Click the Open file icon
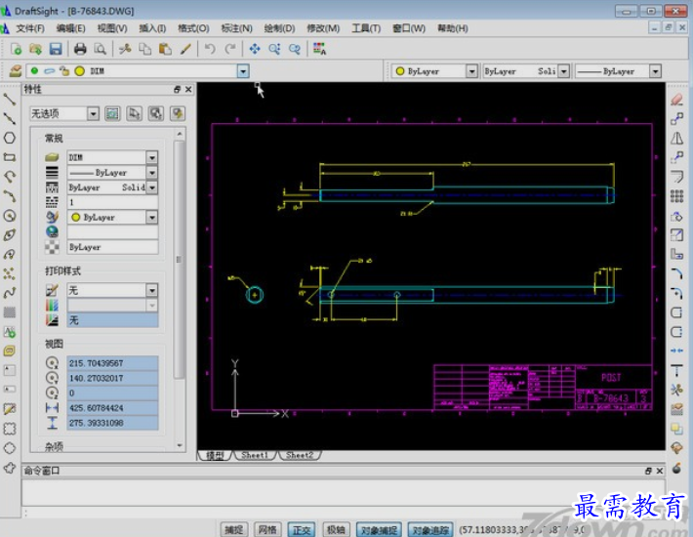This screenshot has width=693, height=537. click(x=35, y=49)
